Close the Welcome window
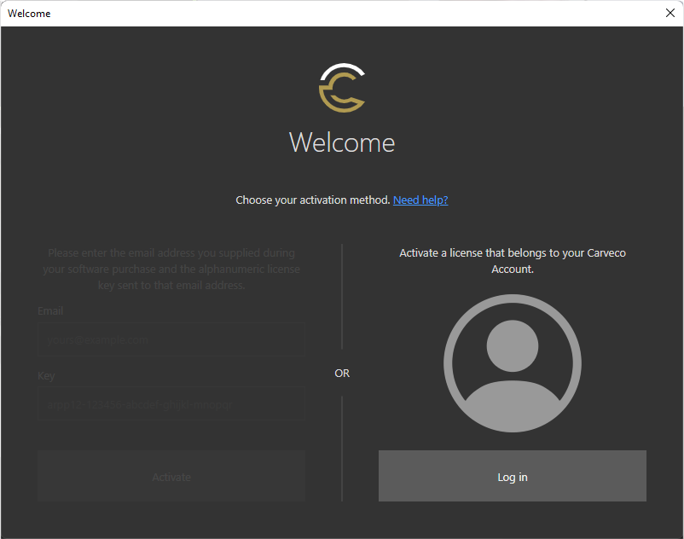 click(670, 13)
